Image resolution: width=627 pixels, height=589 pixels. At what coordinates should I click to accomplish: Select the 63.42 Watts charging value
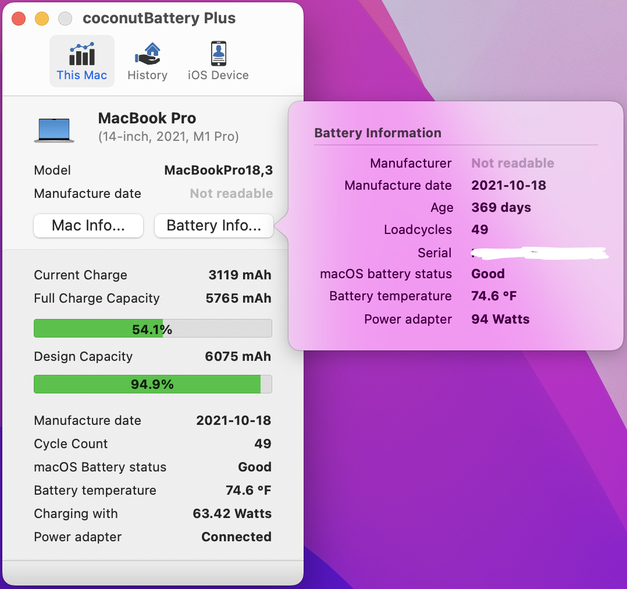(232, 513)
